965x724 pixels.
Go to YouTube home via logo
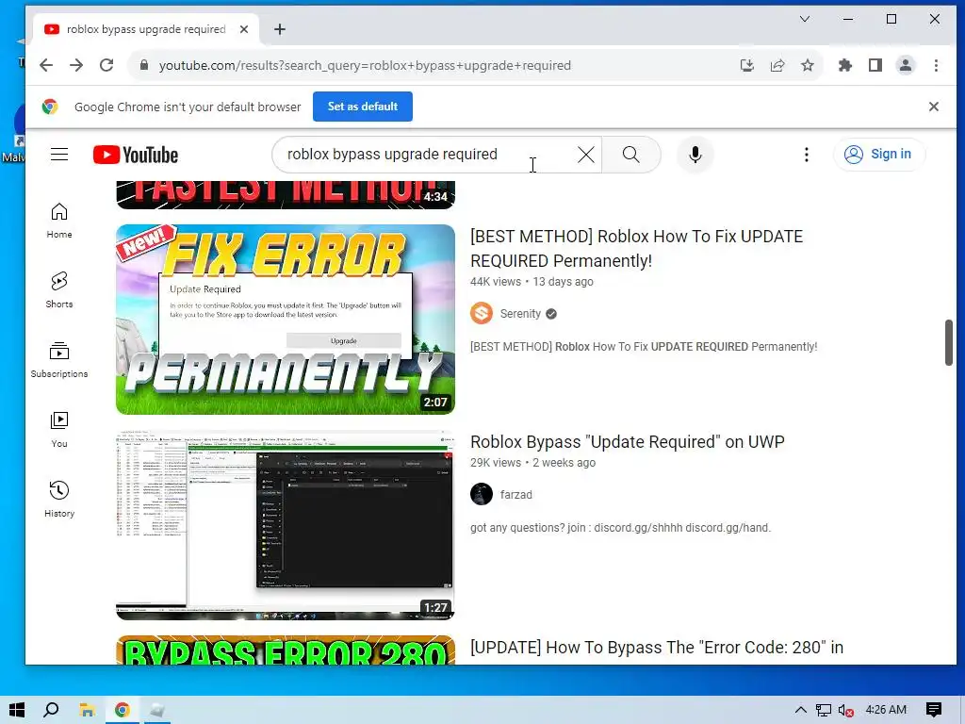pyautogui.click(x=136, y=155)
